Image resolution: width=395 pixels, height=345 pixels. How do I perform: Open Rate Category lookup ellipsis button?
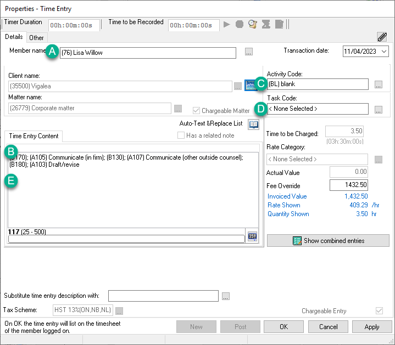point(379,160)
